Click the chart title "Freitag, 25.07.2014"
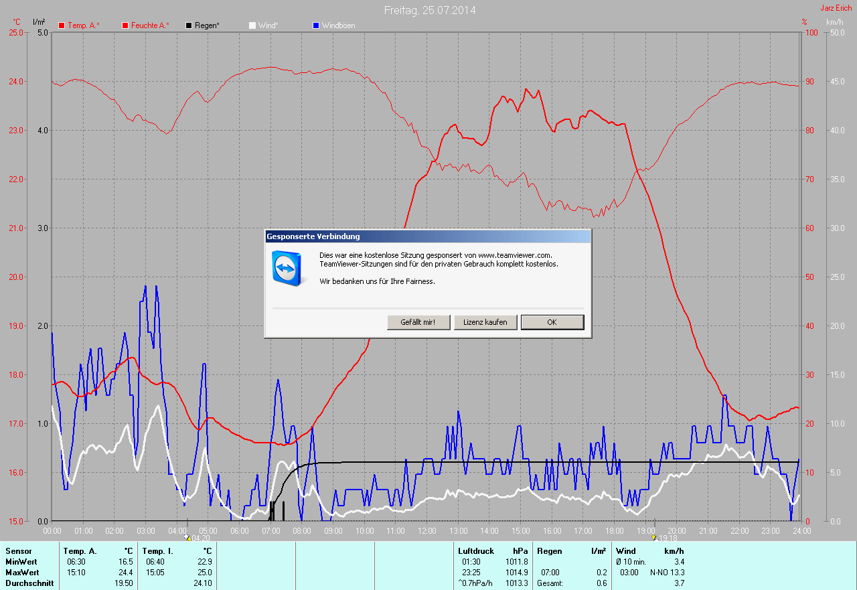This screenshot has height=590, width=857. [430, 11]
